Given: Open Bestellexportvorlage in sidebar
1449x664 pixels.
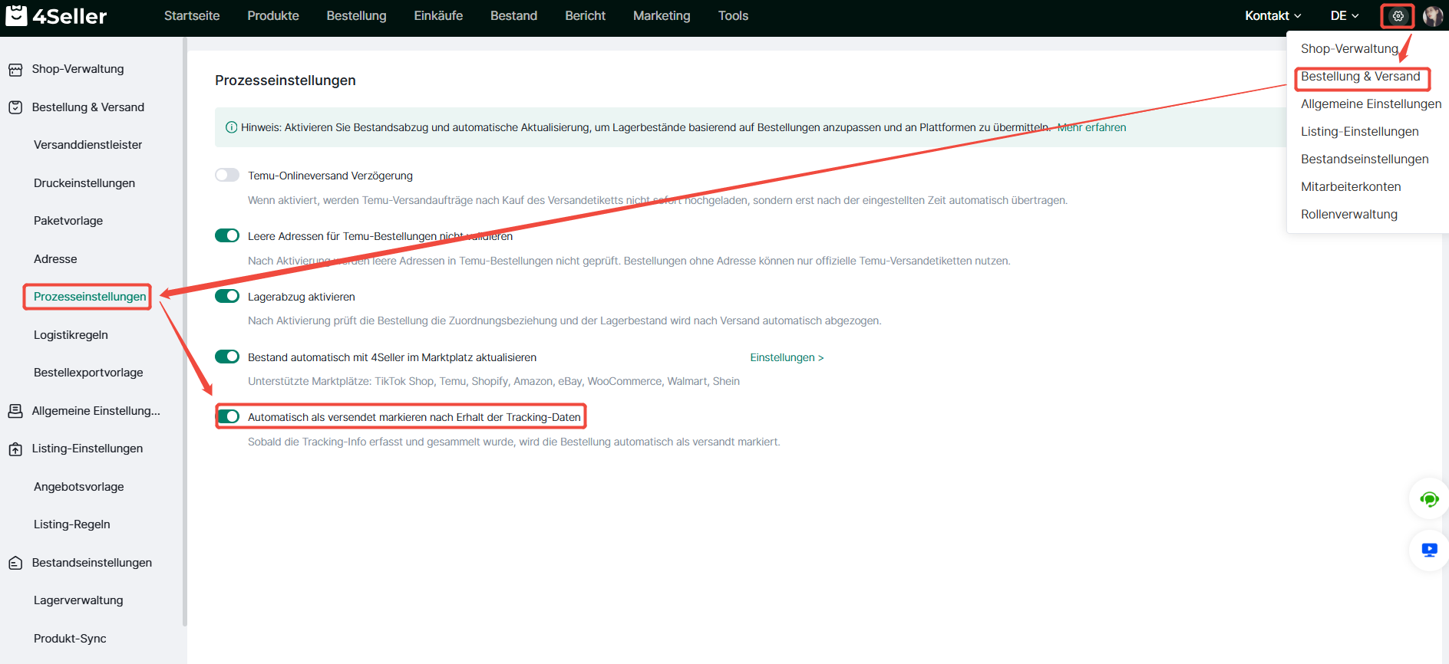Looking at the screenshot, I should tap(88, 373).
